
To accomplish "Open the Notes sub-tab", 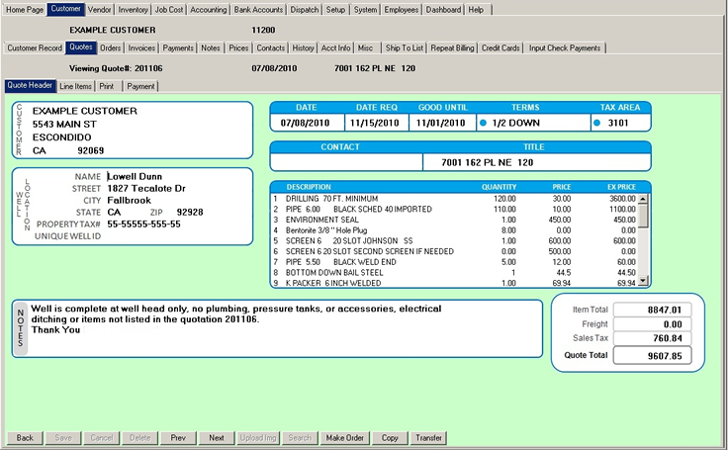I will (x=211, y=47).
